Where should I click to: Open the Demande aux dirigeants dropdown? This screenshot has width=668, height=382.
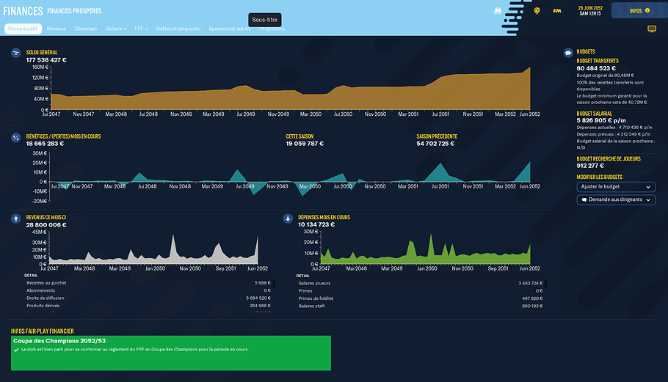[616, 199]
